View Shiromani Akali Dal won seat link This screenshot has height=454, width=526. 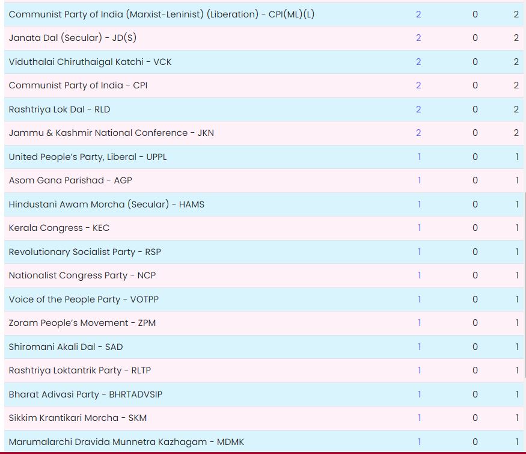point(419,347)
